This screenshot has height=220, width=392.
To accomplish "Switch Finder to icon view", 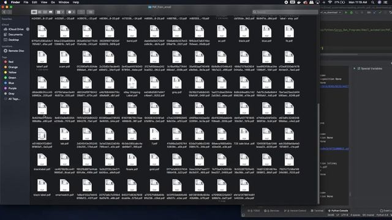I will 34,12.
